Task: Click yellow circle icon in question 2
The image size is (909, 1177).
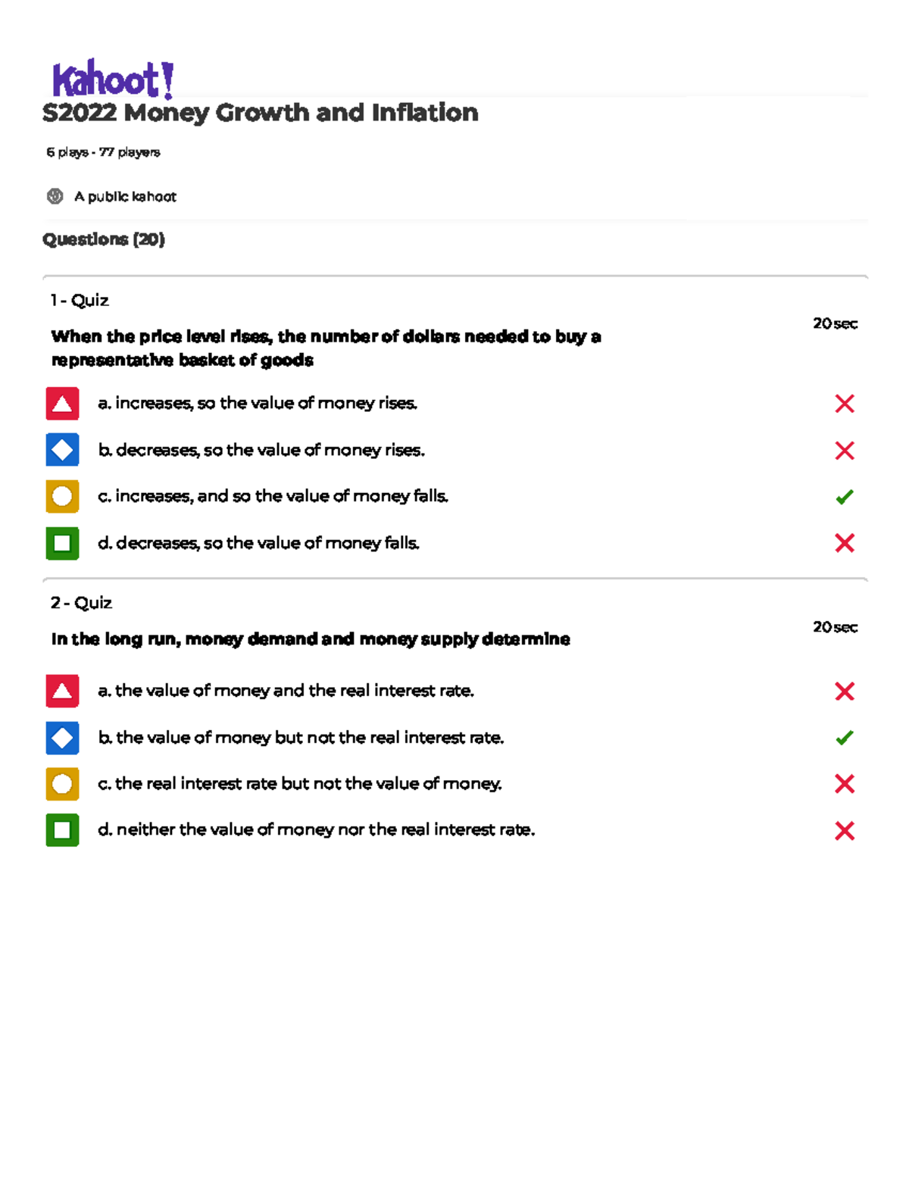Action: point(62,784)
